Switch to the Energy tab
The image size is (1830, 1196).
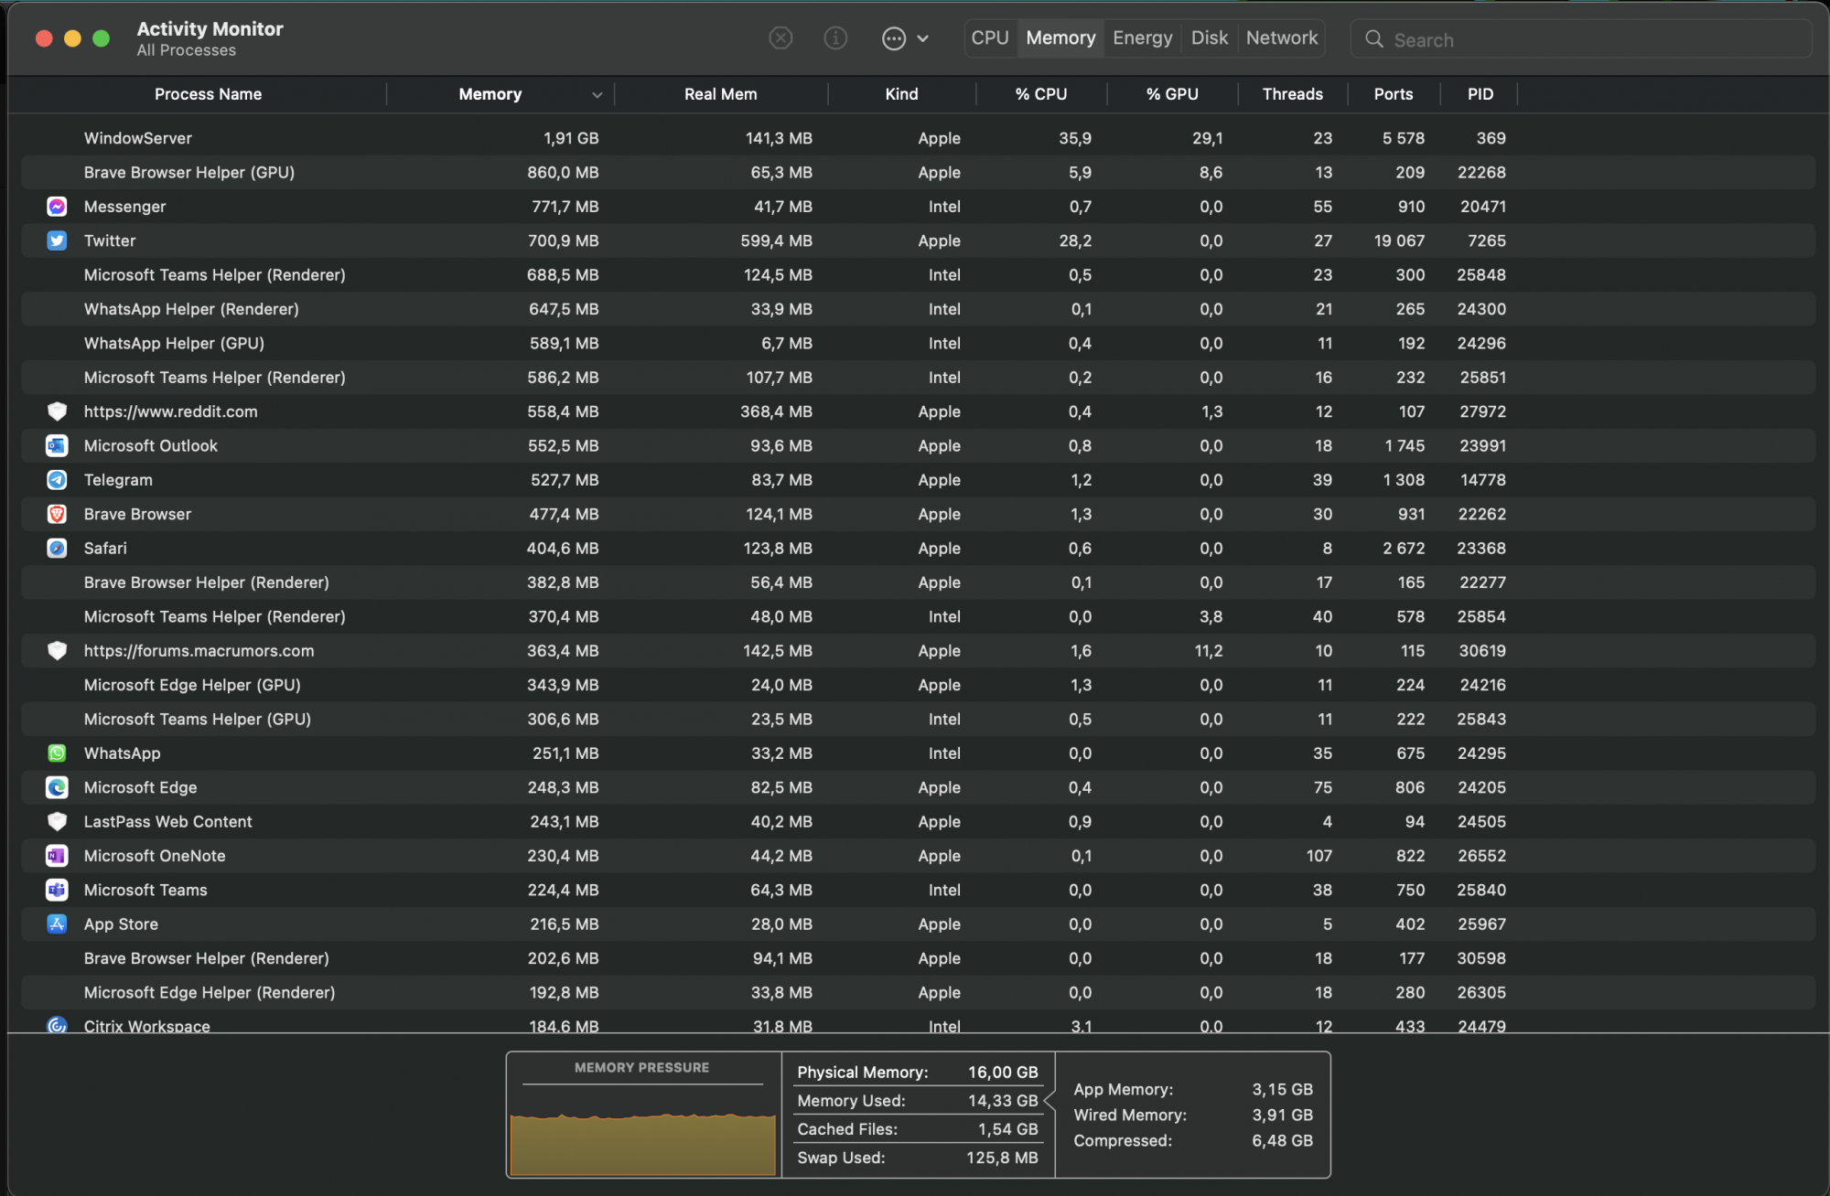pos(1142,38)
